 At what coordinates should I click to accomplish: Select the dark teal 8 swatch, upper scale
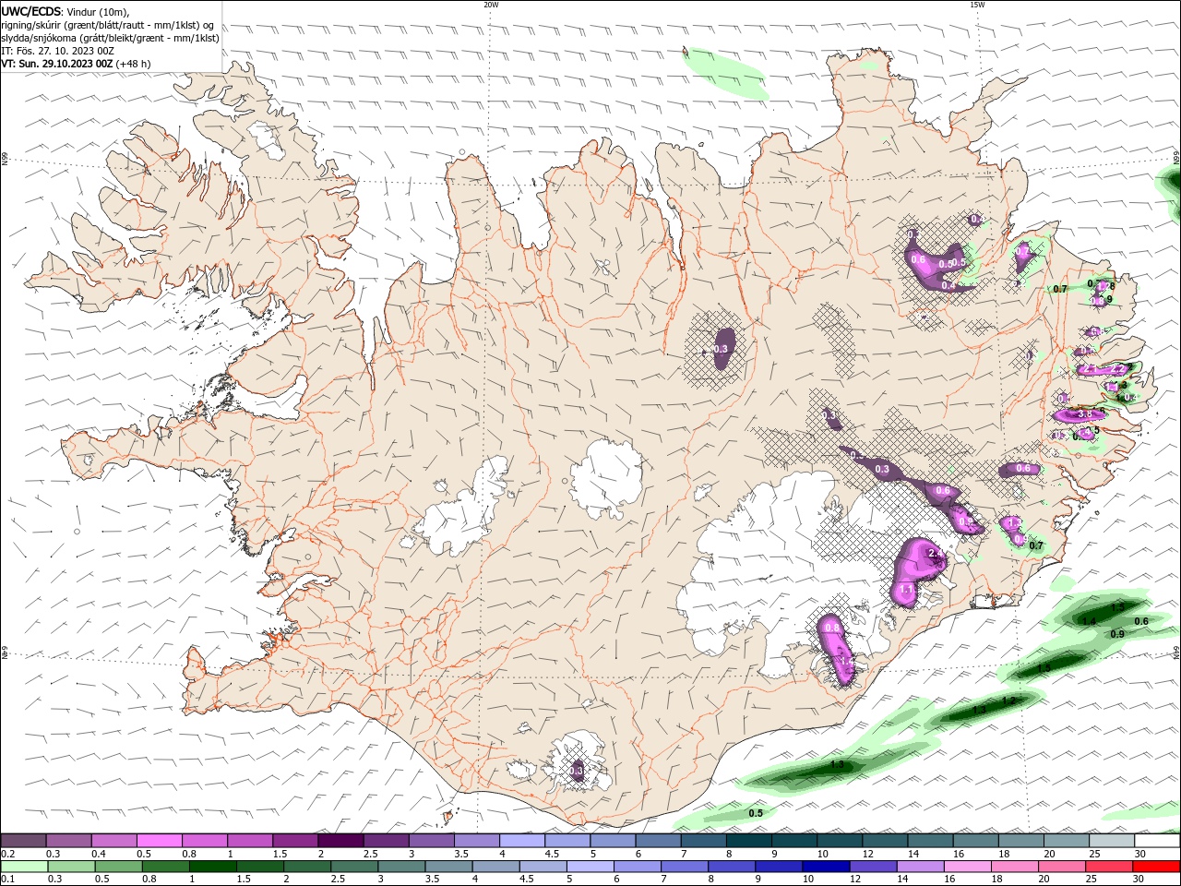pos(749,840)
